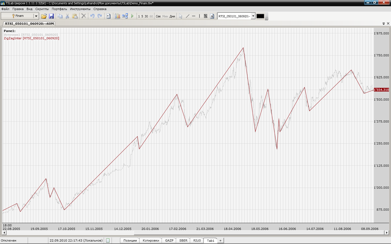
Task: Click the bar chart icon in toolbar
Action: [x=117, y=16]
